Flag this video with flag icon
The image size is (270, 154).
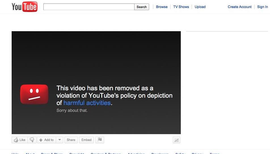click(100, 140)
